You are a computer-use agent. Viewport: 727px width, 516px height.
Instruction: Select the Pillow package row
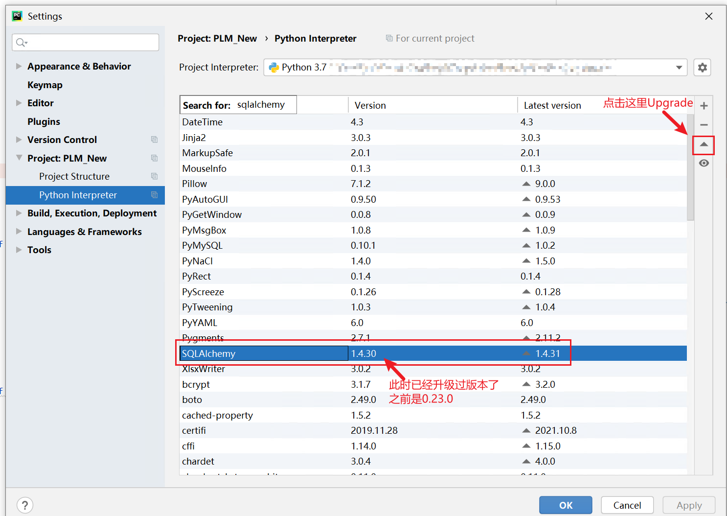click(x=433, y=184)
